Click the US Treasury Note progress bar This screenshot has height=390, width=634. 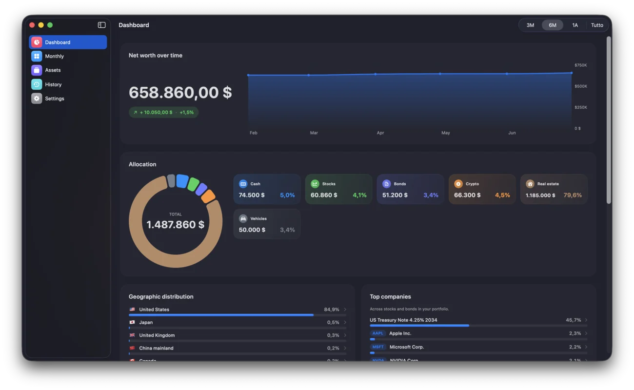click(x=478, y=326)
